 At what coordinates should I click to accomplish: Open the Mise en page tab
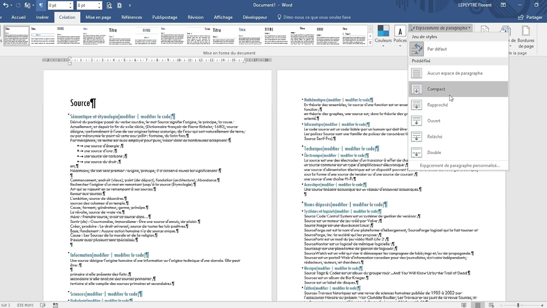[x=98, y=17]
